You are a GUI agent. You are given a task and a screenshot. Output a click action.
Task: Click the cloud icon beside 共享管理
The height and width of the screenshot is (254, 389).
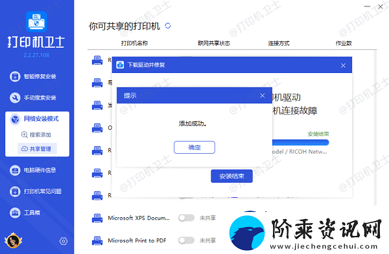click(x=25, y=149)
